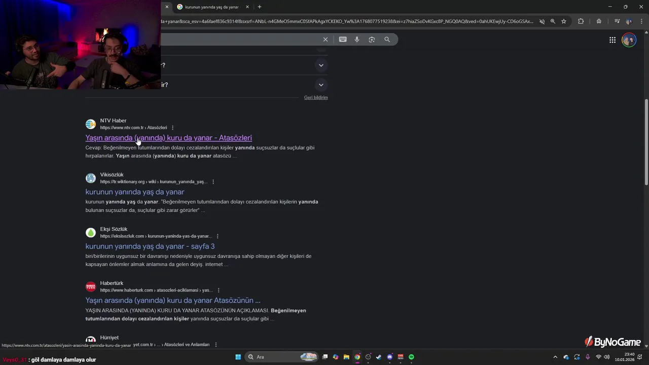
Task: Open more options for the Ekşi Sözlük result
Action: (x=218, y=236)
